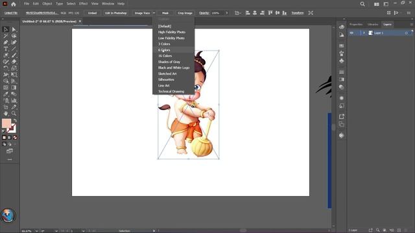The image size is (415, 233).
Task: Select the Pen tool
Action: coord(6,42)
